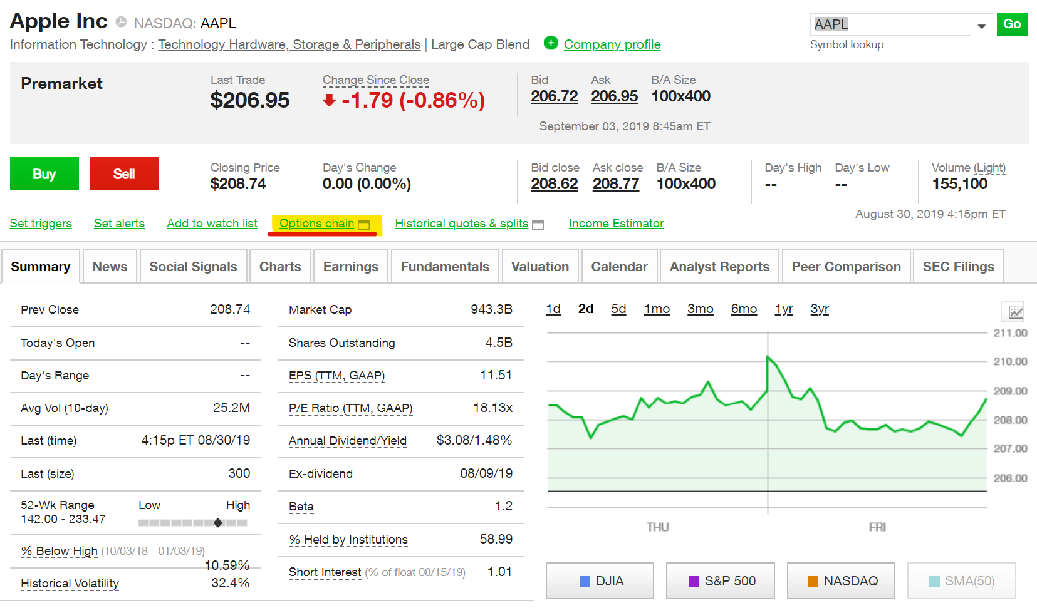This screenshot has height=608, width=1037.
Task: Open the Social Signals tab
Action: 193,267
